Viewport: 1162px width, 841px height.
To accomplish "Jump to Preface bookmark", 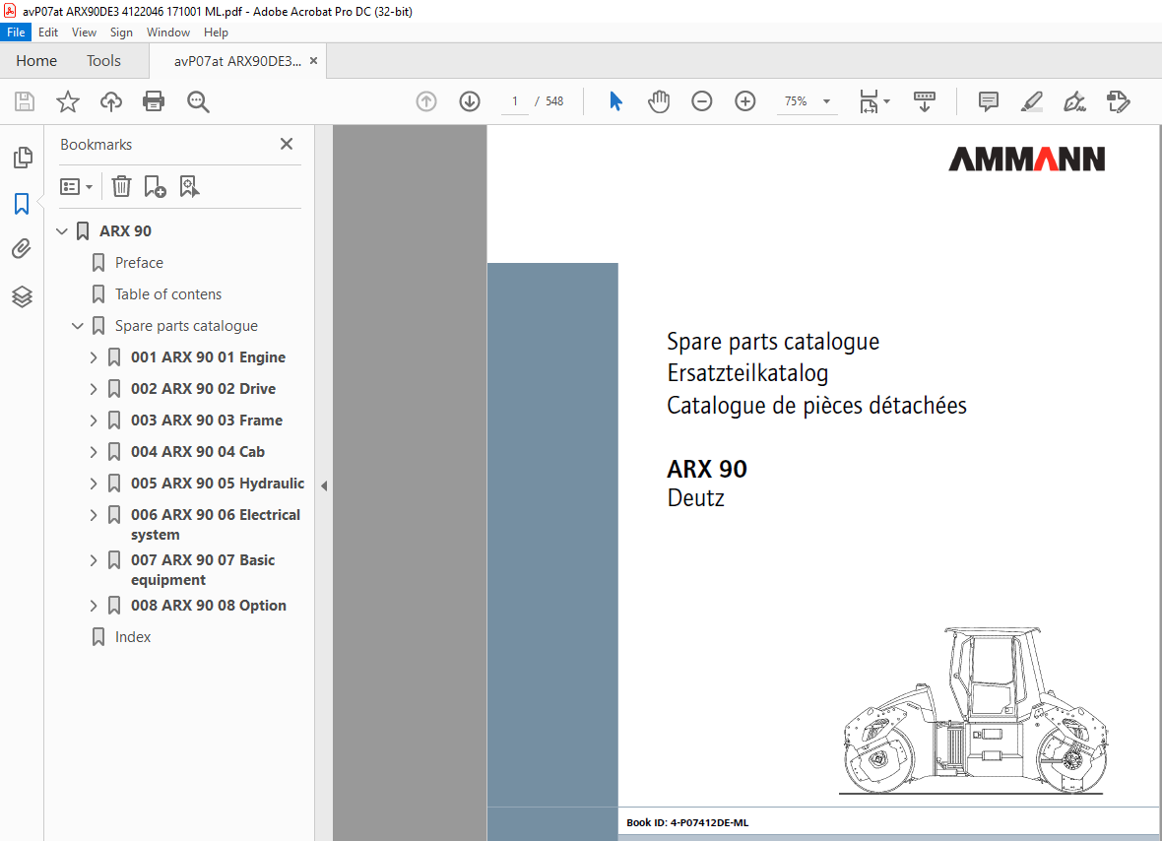I will pos(139,263).
